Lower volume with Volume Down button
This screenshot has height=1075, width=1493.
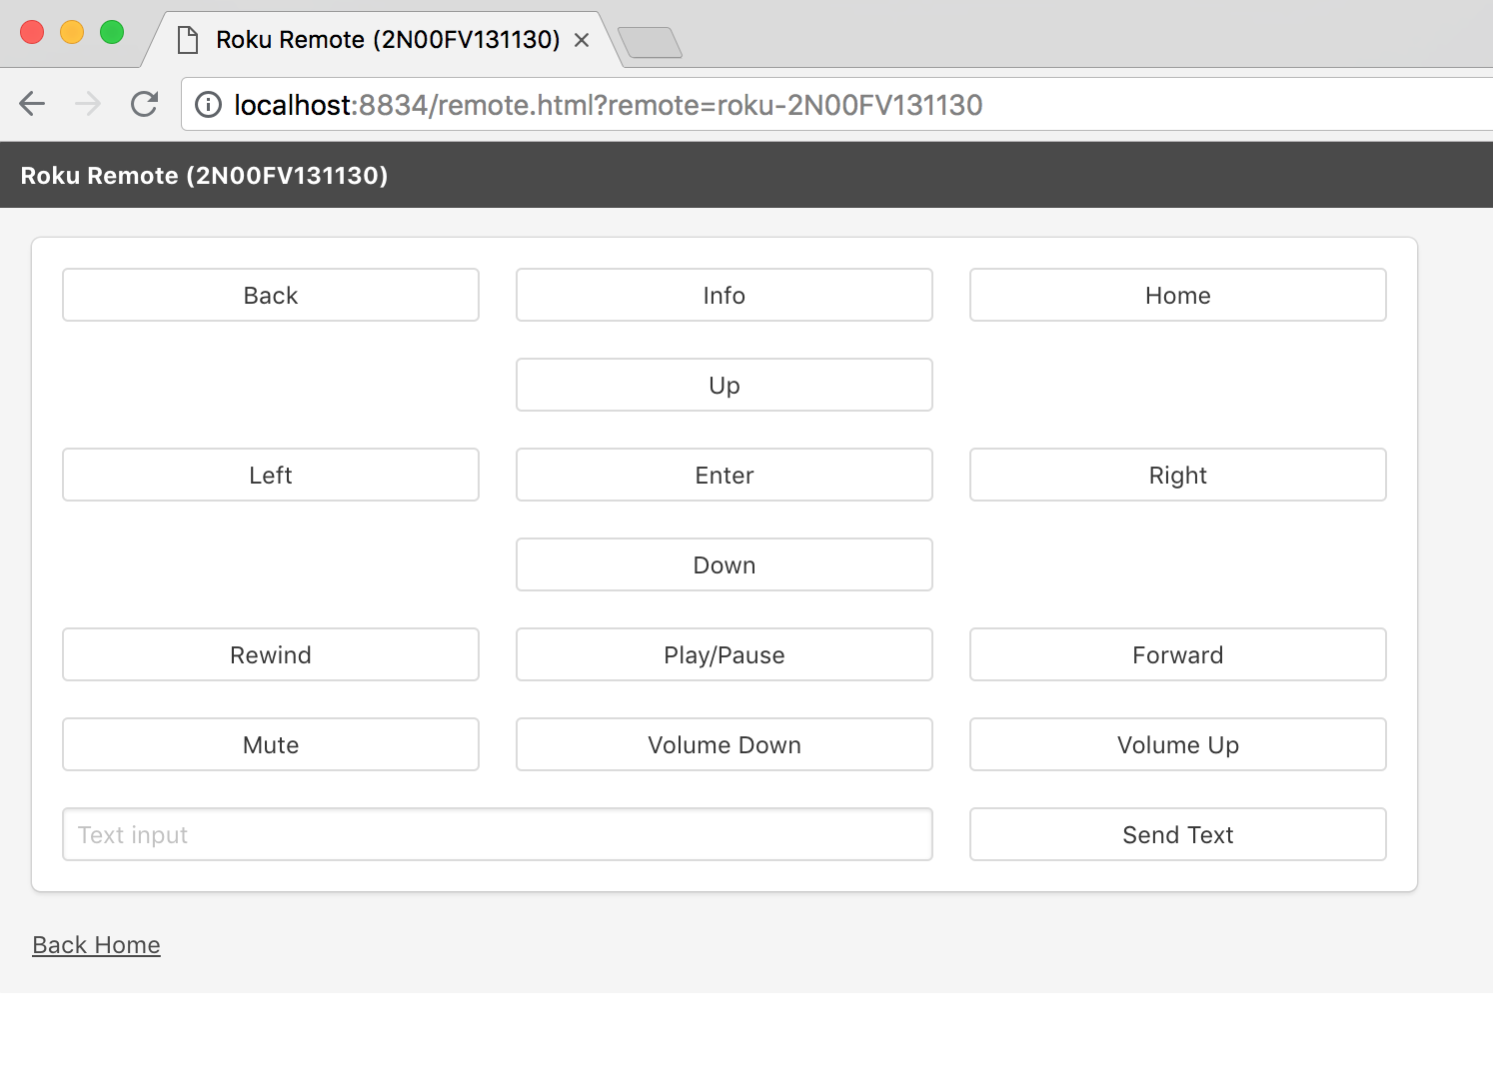click(725, 744)
